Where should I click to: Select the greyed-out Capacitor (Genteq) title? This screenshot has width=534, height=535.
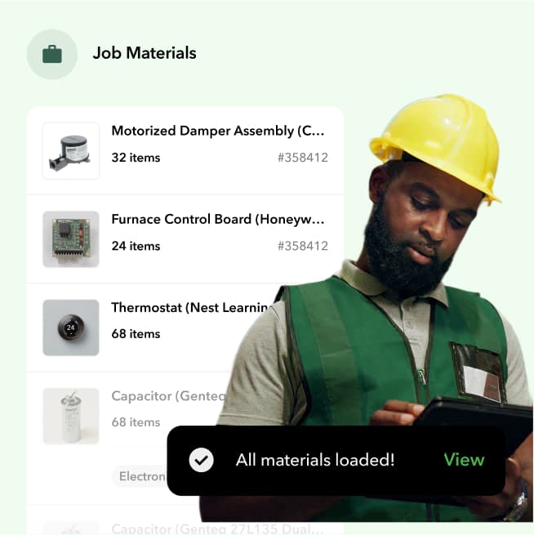[x=168, y=396]
